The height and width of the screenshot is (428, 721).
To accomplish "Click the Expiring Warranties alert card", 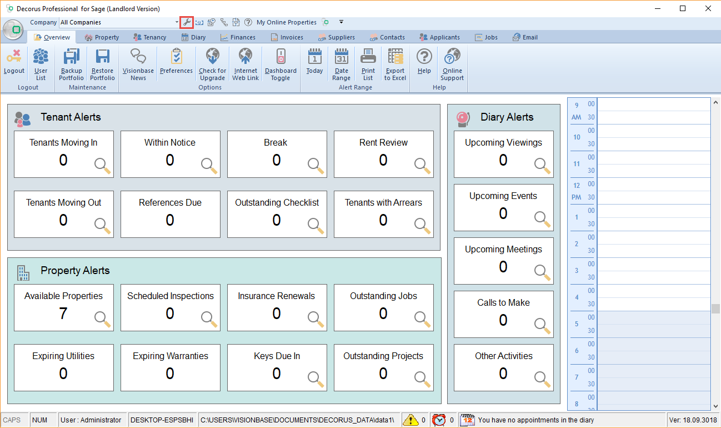I will 171,368.
